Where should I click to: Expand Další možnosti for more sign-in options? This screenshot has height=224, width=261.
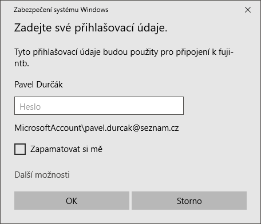[42, 175]
